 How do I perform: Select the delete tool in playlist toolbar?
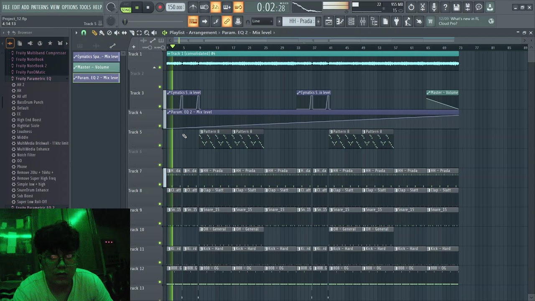tap(109, 33)
